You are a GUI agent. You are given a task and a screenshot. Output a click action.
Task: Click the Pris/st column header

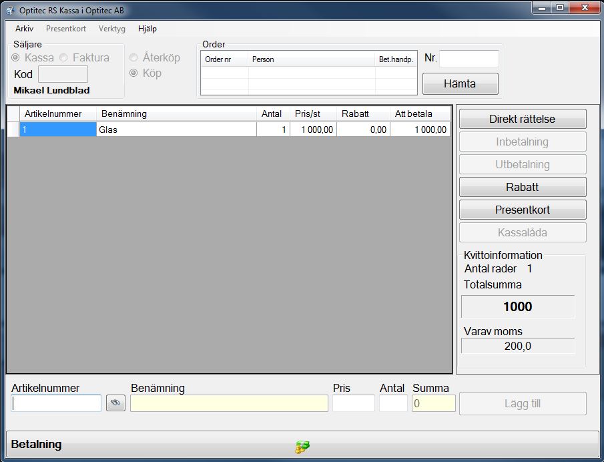[x=313, y=113]
